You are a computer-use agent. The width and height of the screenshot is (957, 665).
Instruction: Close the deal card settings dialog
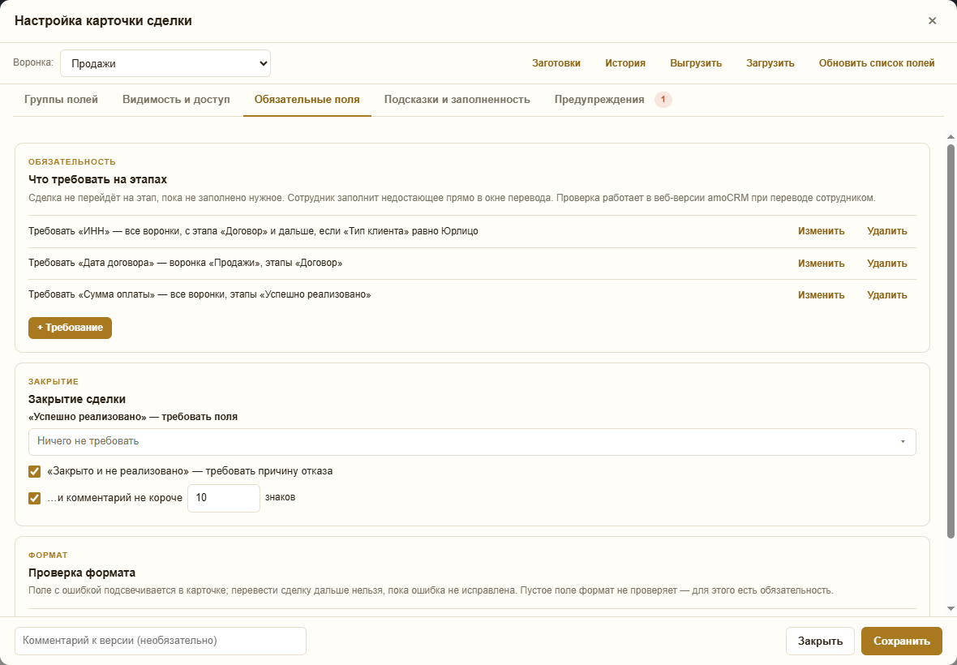932,21
